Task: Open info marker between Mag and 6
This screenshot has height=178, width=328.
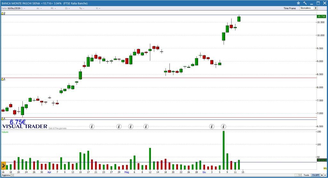Action: point(131,127)
